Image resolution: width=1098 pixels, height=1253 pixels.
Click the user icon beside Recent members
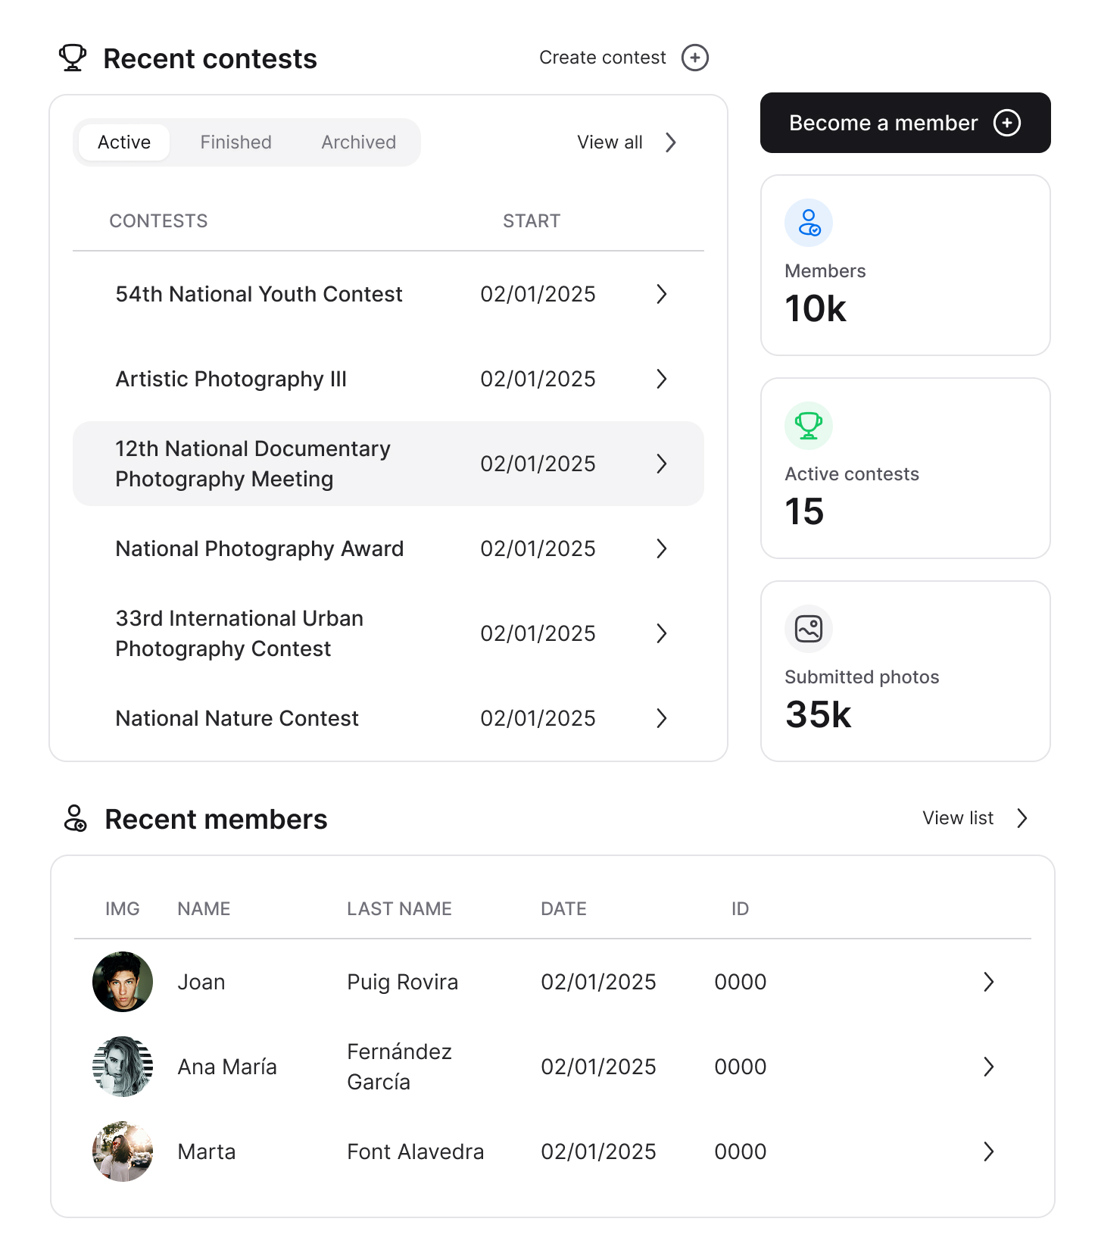coord(75,819)
